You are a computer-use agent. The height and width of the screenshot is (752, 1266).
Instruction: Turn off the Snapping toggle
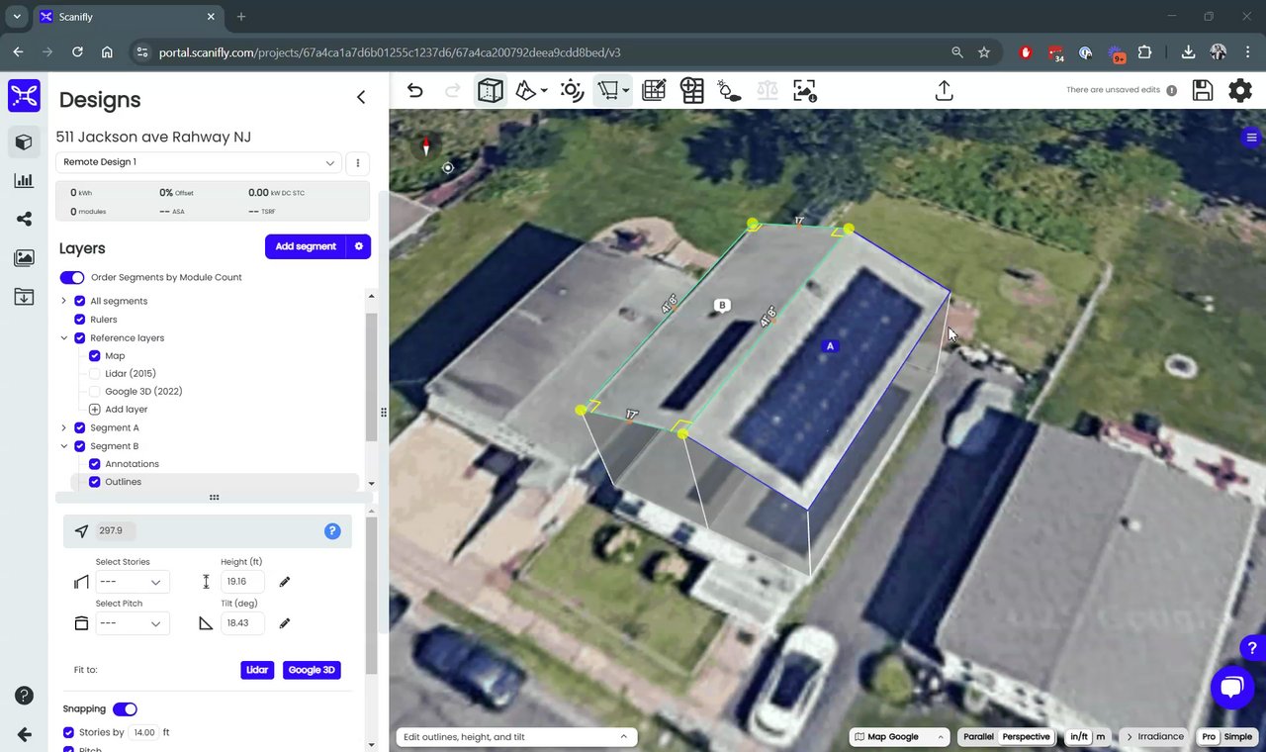125,709
